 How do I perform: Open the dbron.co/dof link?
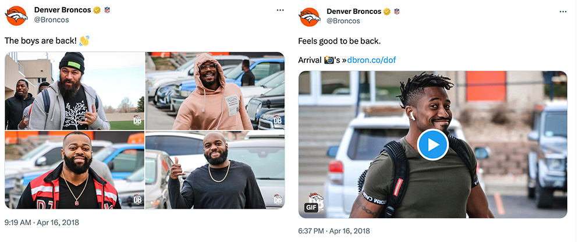click(371, 60)
